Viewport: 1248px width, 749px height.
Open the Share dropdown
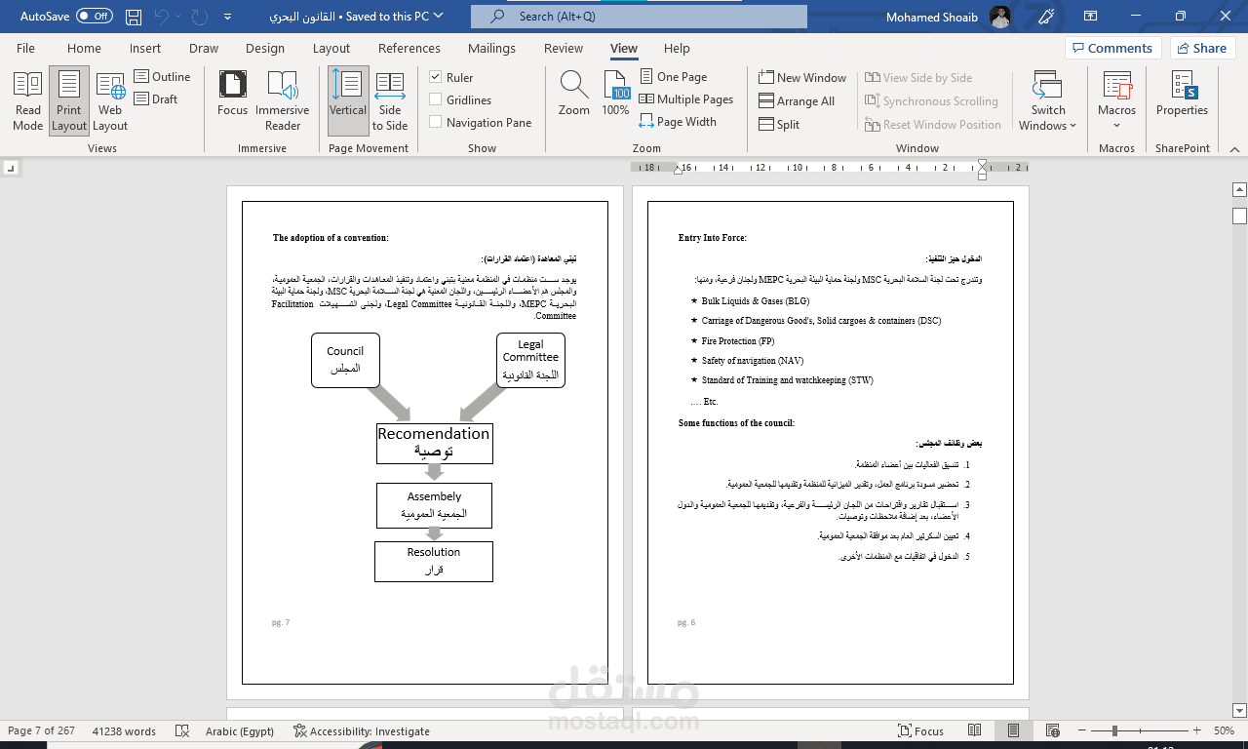tap(1202, 48)
